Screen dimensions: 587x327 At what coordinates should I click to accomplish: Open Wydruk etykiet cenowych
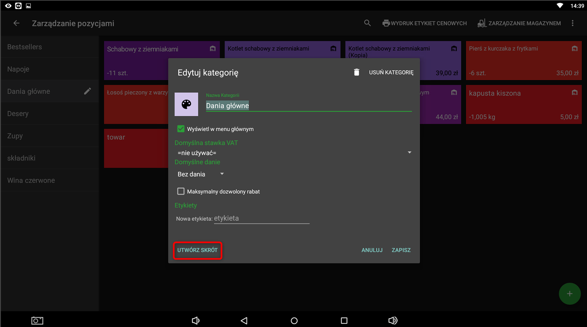click(424, 23)
